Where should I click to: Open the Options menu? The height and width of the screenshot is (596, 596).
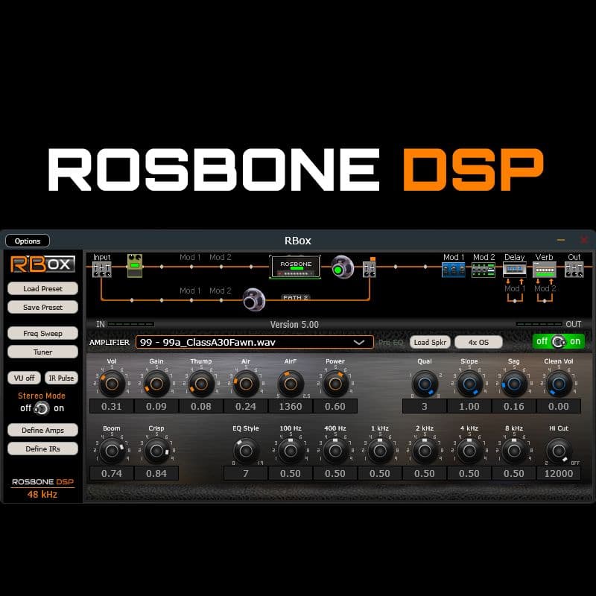pos(28,241)
